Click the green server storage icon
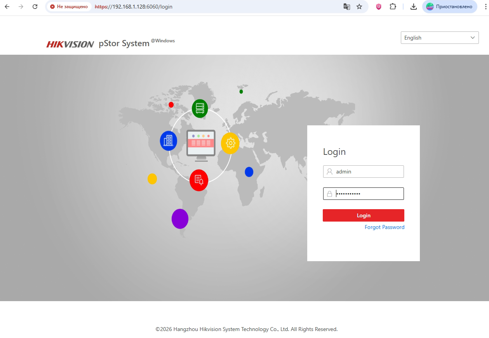489x338 pixels. click(x=200, y=108)
